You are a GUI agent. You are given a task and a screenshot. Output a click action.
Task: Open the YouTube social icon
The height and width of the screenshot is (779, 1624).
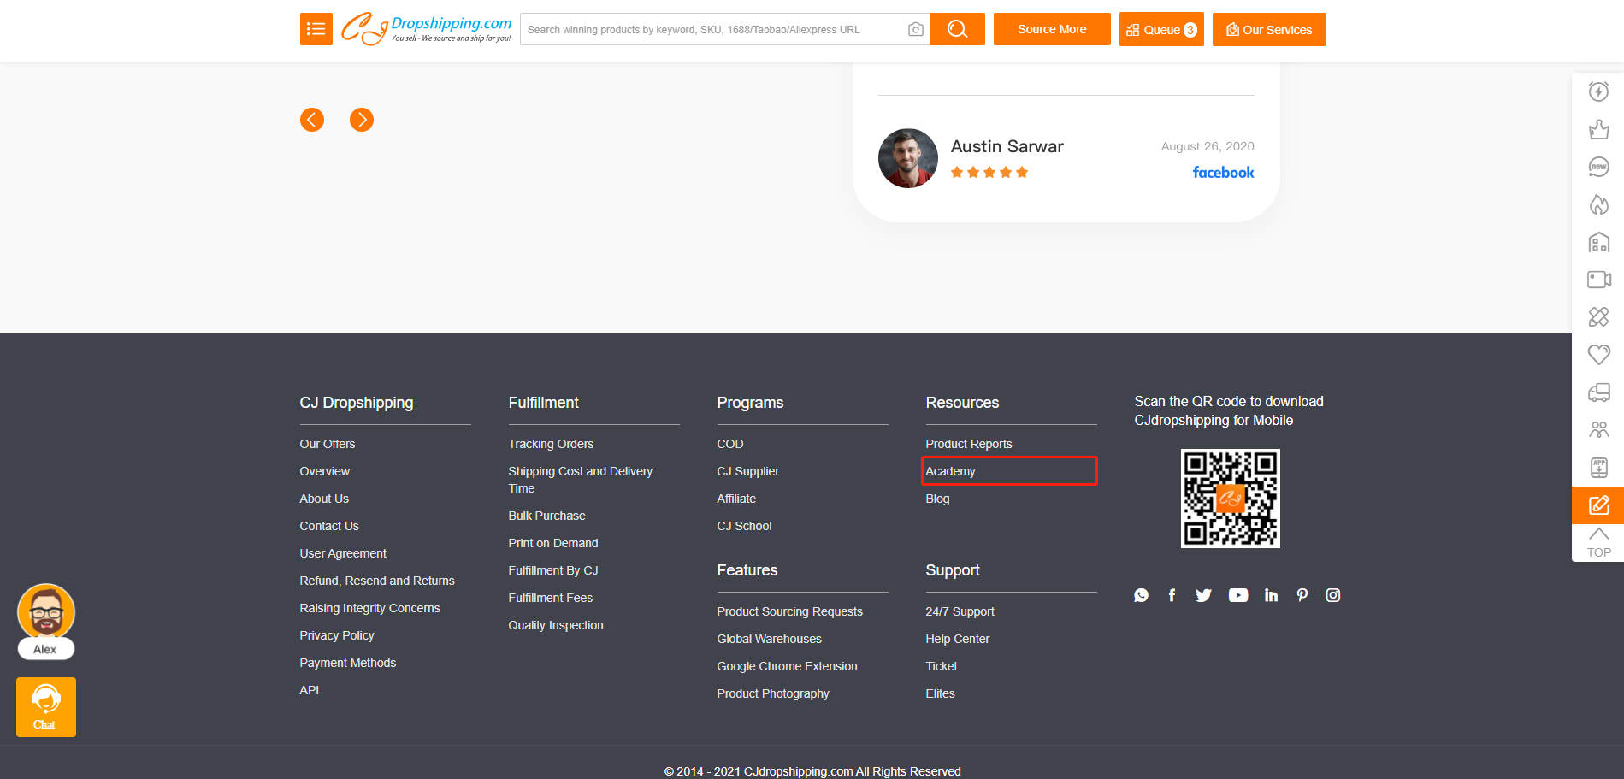(x=1237, y=595)
